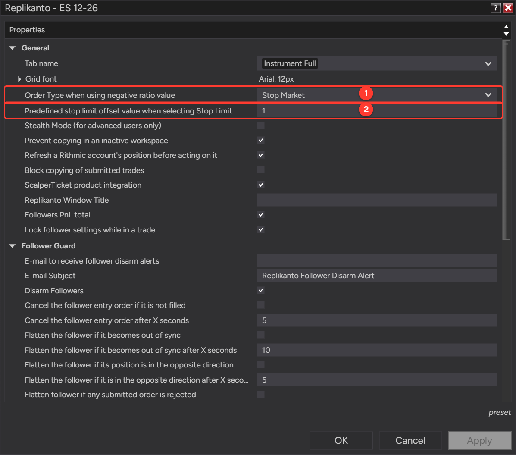Toggle Followers PnL total checkbox
The width and height of the screenshot is (516, 455).
click(261, 215)
